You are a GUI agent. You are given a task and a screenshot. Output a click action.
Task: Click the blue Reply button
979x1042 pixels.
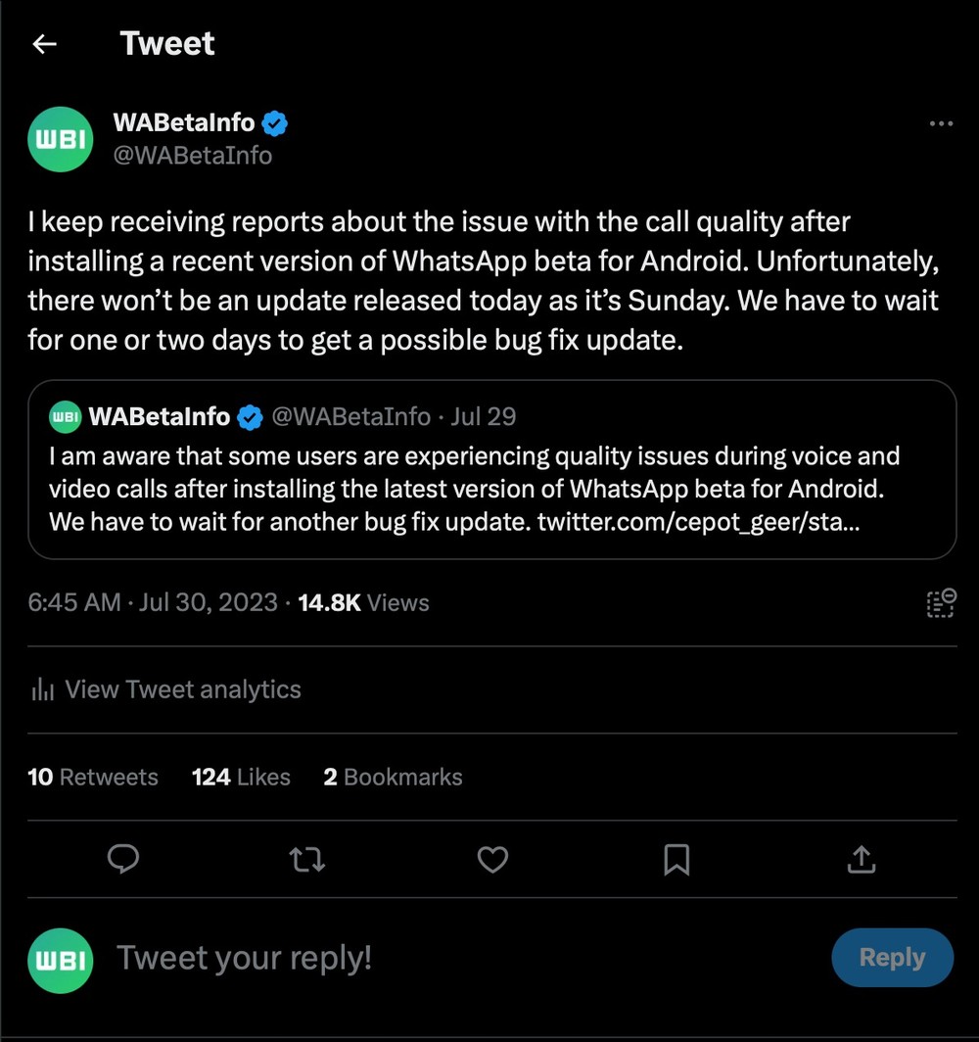click(892, 957)
